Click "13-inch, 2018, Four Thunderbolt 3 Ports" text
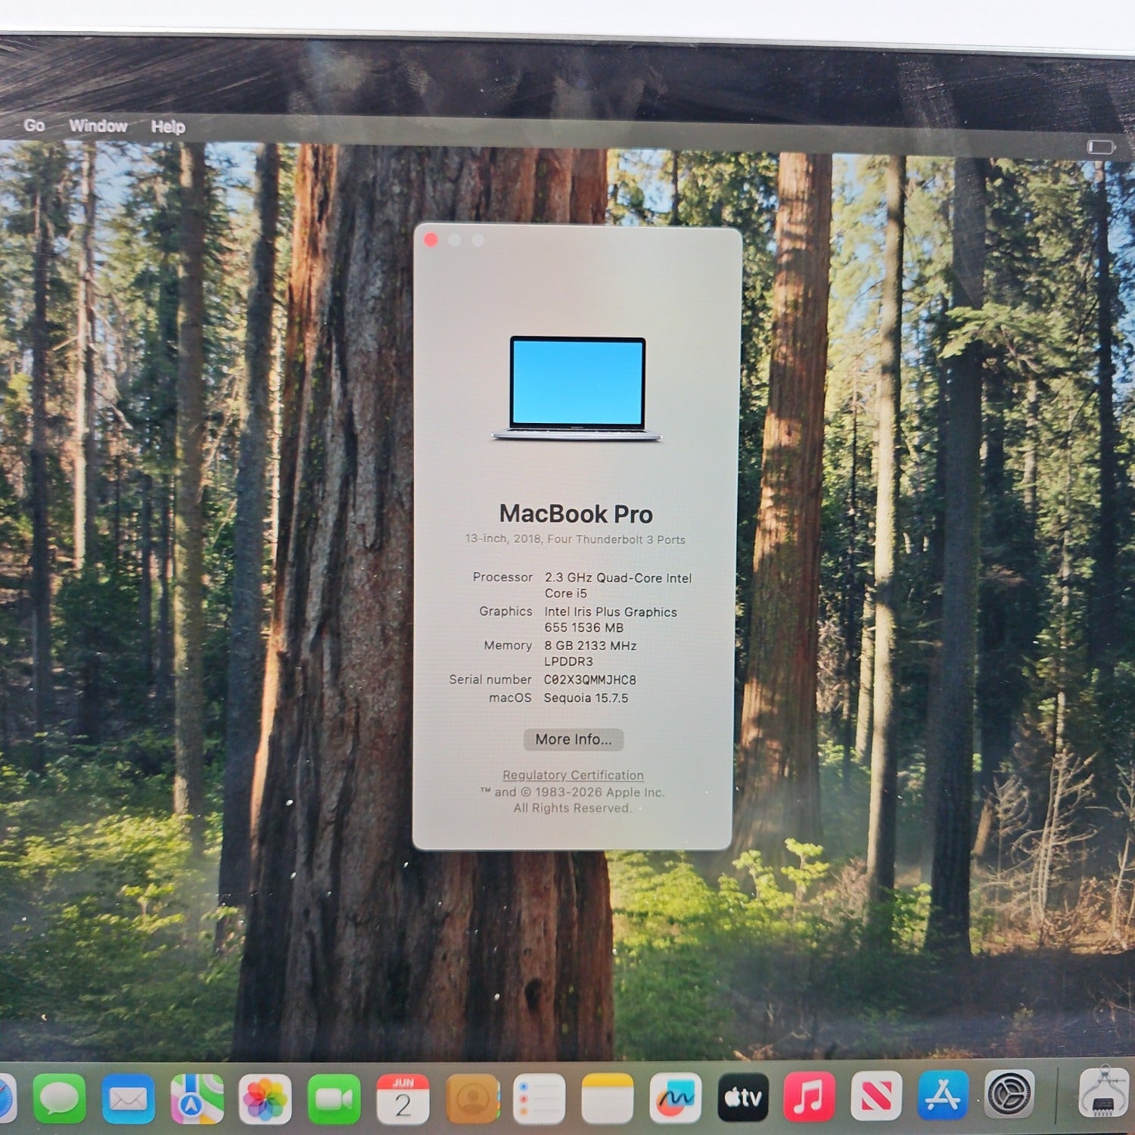This screenshot has height=1135, width=1135. pyautogui.click(x=575, y=540)
